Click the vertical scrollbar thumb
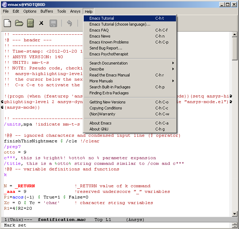The image size is (239, 229). point(234,49)
